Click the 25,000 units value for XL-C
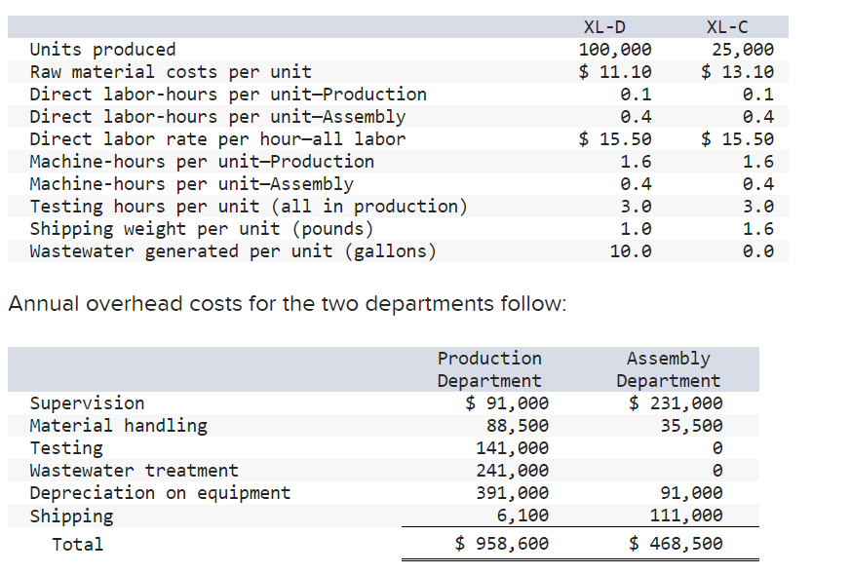851x574 pixels. pos(744,49)
